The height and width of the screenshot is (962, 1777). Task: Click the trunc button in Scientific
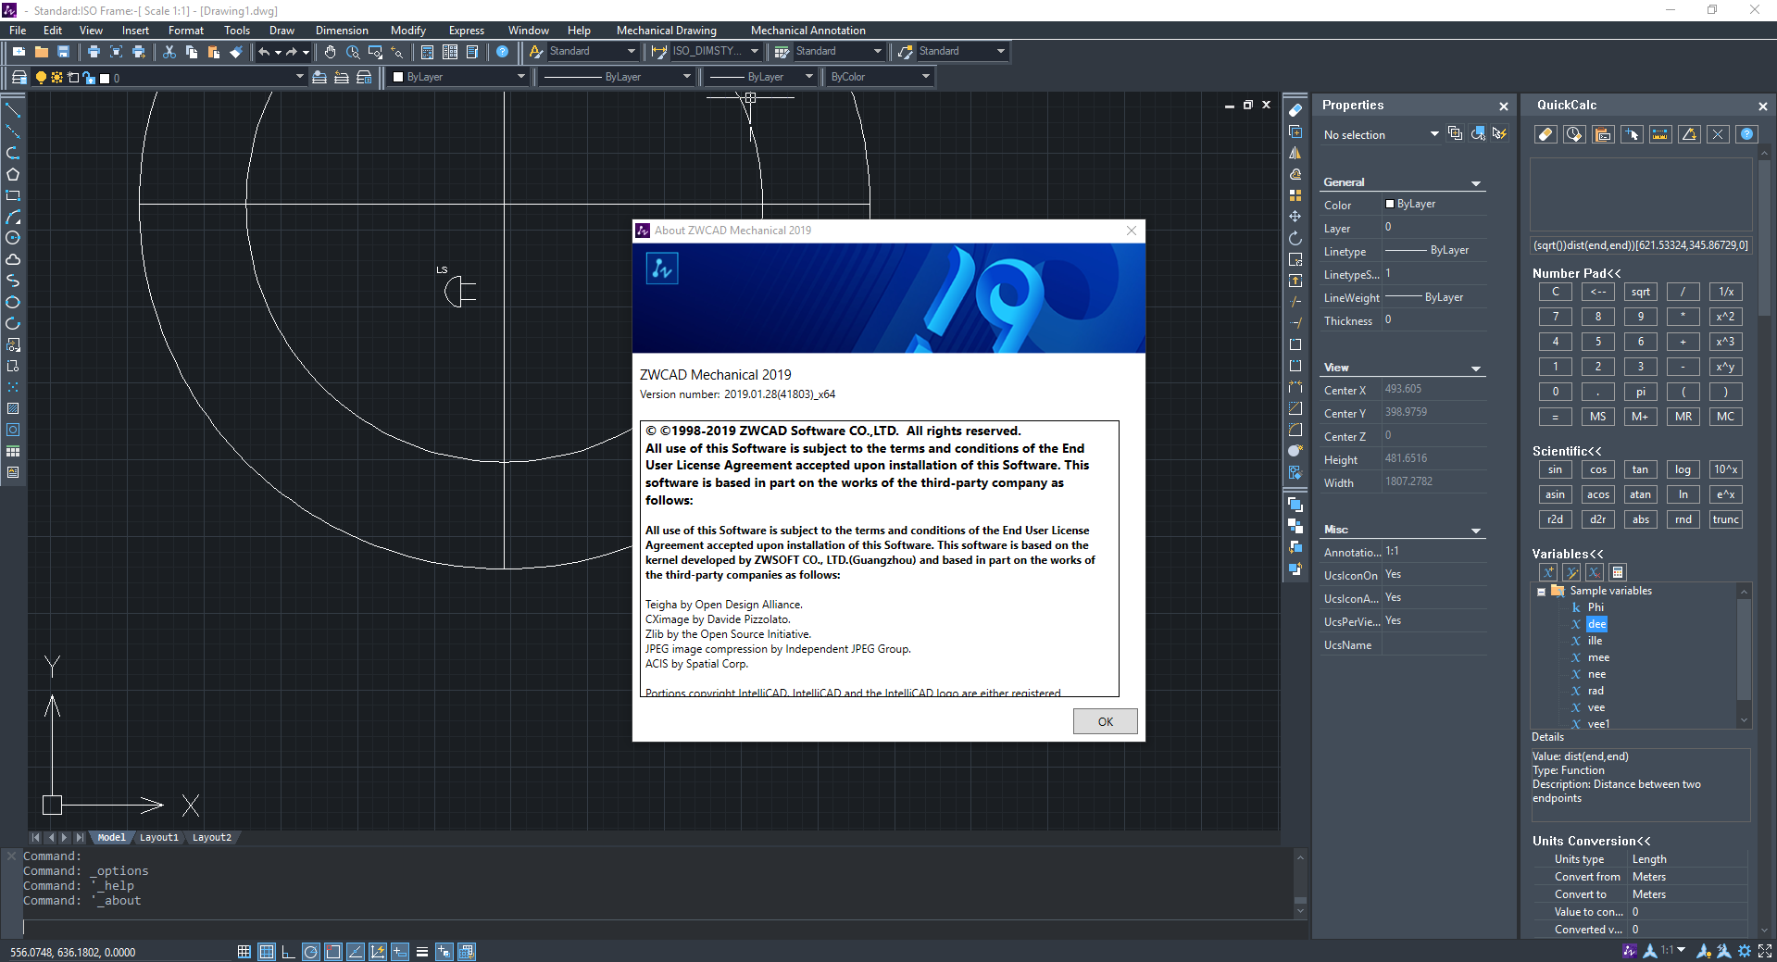(1725, 520)
